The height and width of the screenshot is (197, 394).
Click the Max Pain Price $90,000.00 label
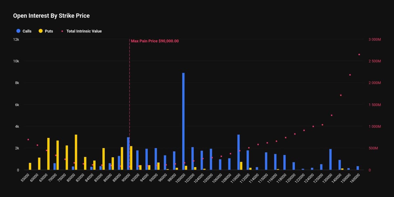(x=155, y=41)
